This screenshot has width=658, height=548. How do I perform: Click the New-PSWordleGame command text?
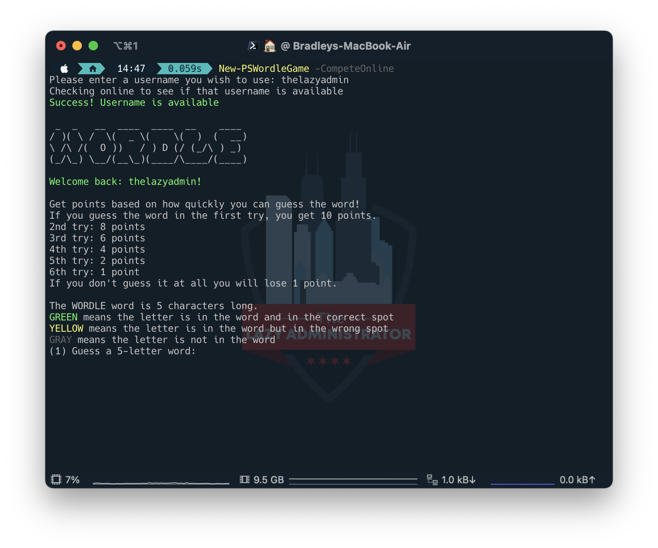pyautogui.click(x=264, y=69)
